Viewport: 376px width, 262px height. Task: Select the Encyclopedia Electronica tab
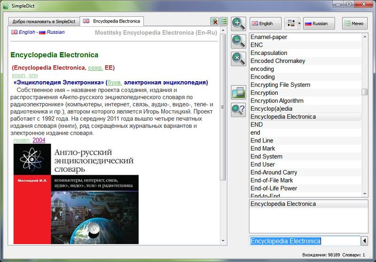point(112,21)
